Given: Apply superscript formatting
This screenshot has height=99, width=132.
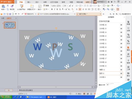Looking at the screenshot, I should 67,9.
